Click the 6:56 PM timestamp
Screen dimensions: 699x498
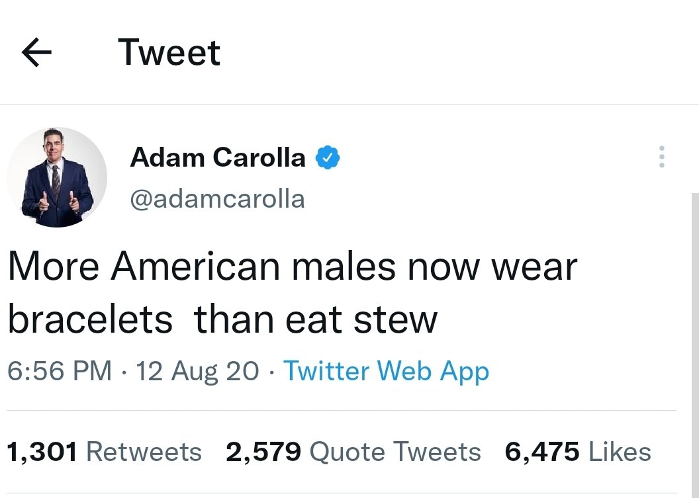click(60, 370)
